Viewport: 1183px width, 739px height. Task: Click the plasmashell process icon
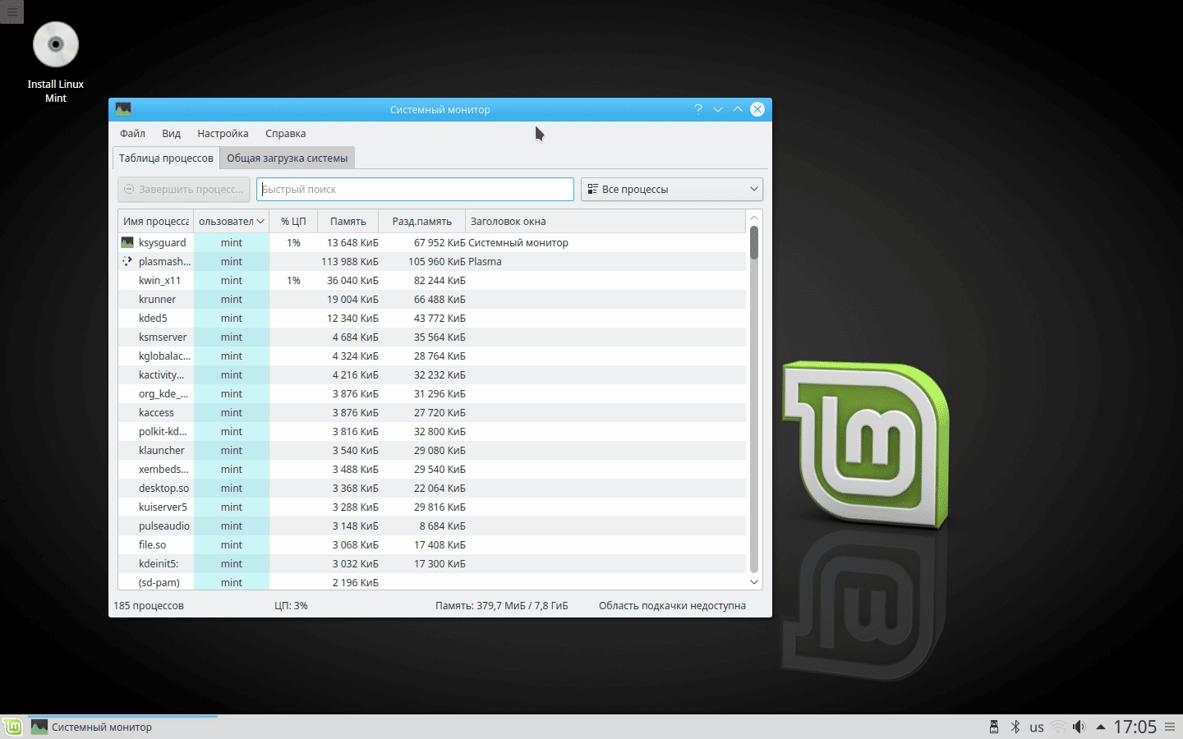click(x=127, y=261)
